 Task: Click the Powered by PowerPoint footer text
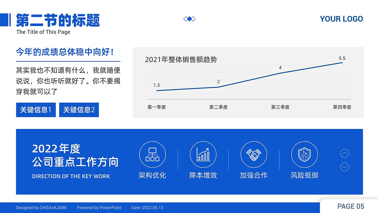point(99,208)
